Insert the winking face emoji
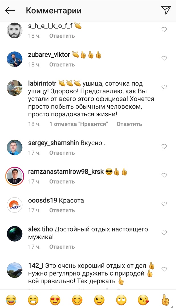 (99, 300)
